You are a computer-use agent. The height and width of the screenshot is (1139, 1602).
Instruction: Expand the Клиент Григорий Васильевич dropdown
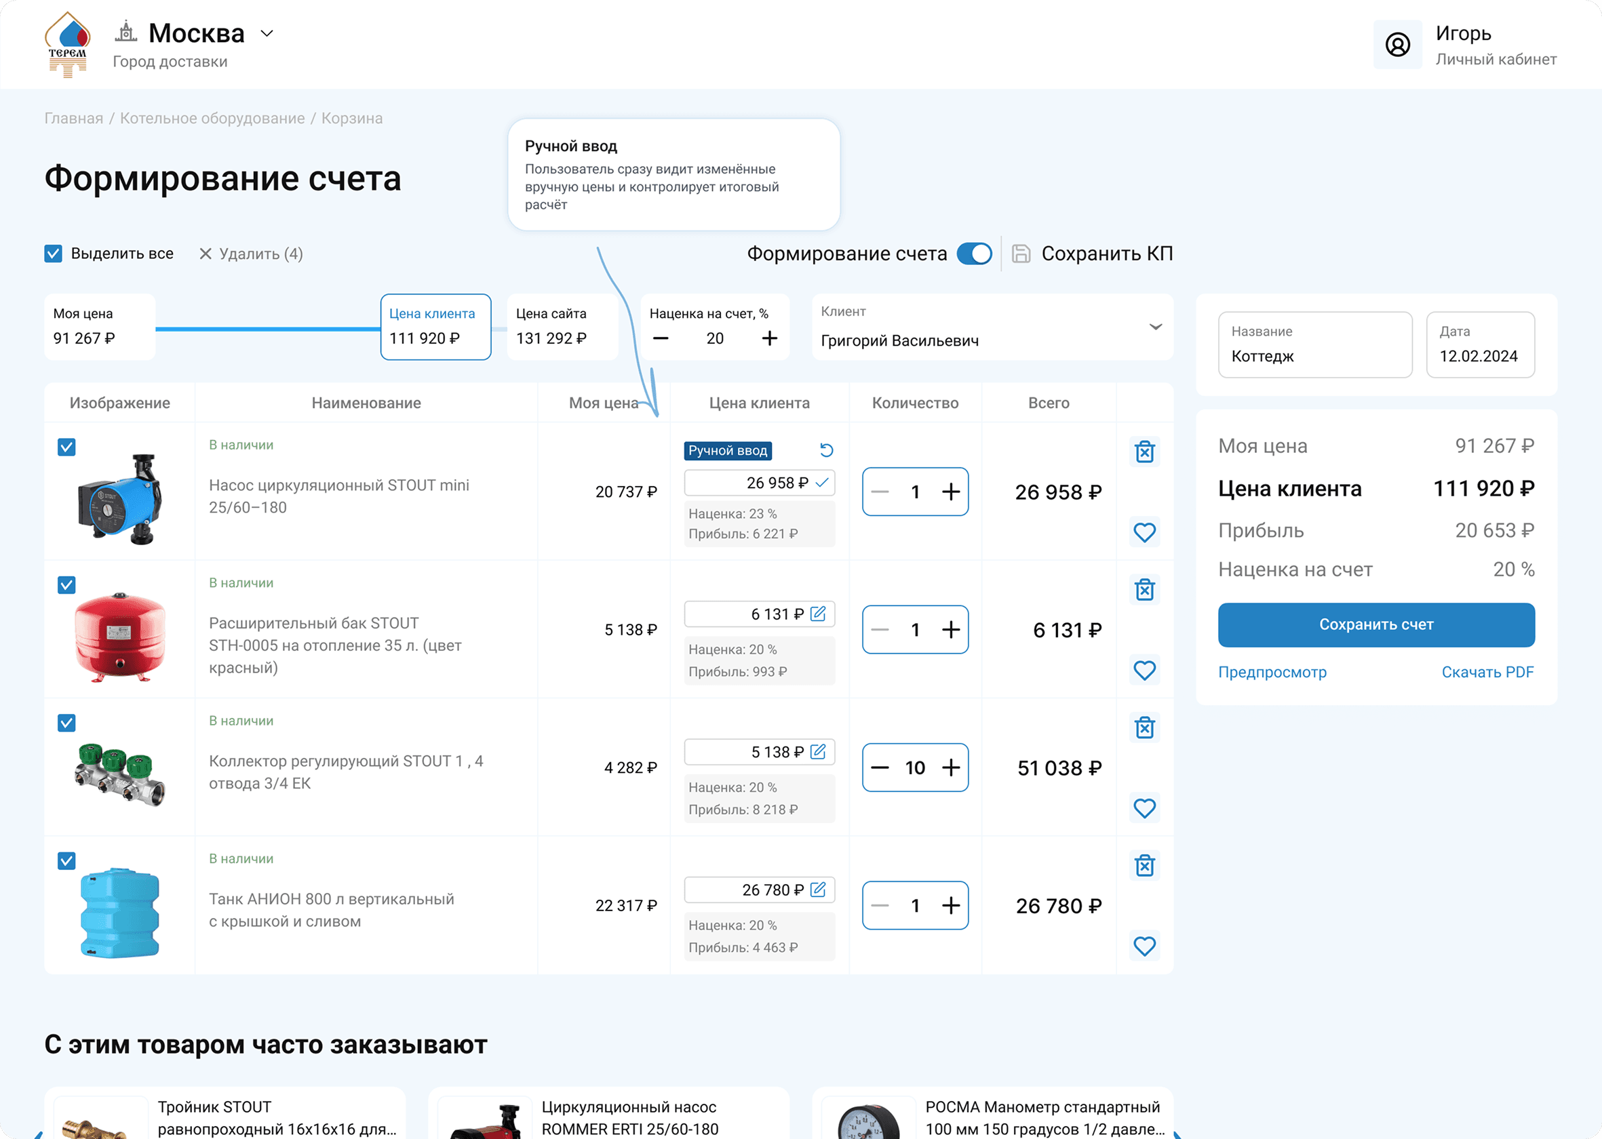click(993, 327)
